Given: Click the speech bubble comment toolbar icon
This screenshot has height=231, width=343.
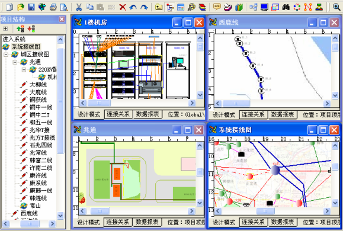Looking at the screenshot, I should (x=217, y=7).
